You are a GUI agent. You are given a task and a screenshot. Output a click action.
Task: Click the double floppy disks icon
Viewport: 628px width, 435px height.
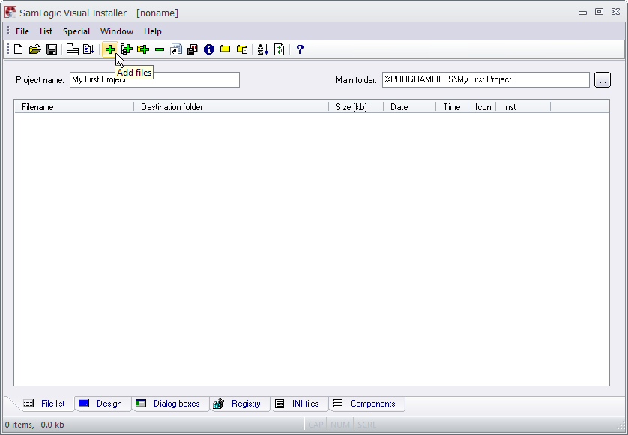(x=193, y=49)
